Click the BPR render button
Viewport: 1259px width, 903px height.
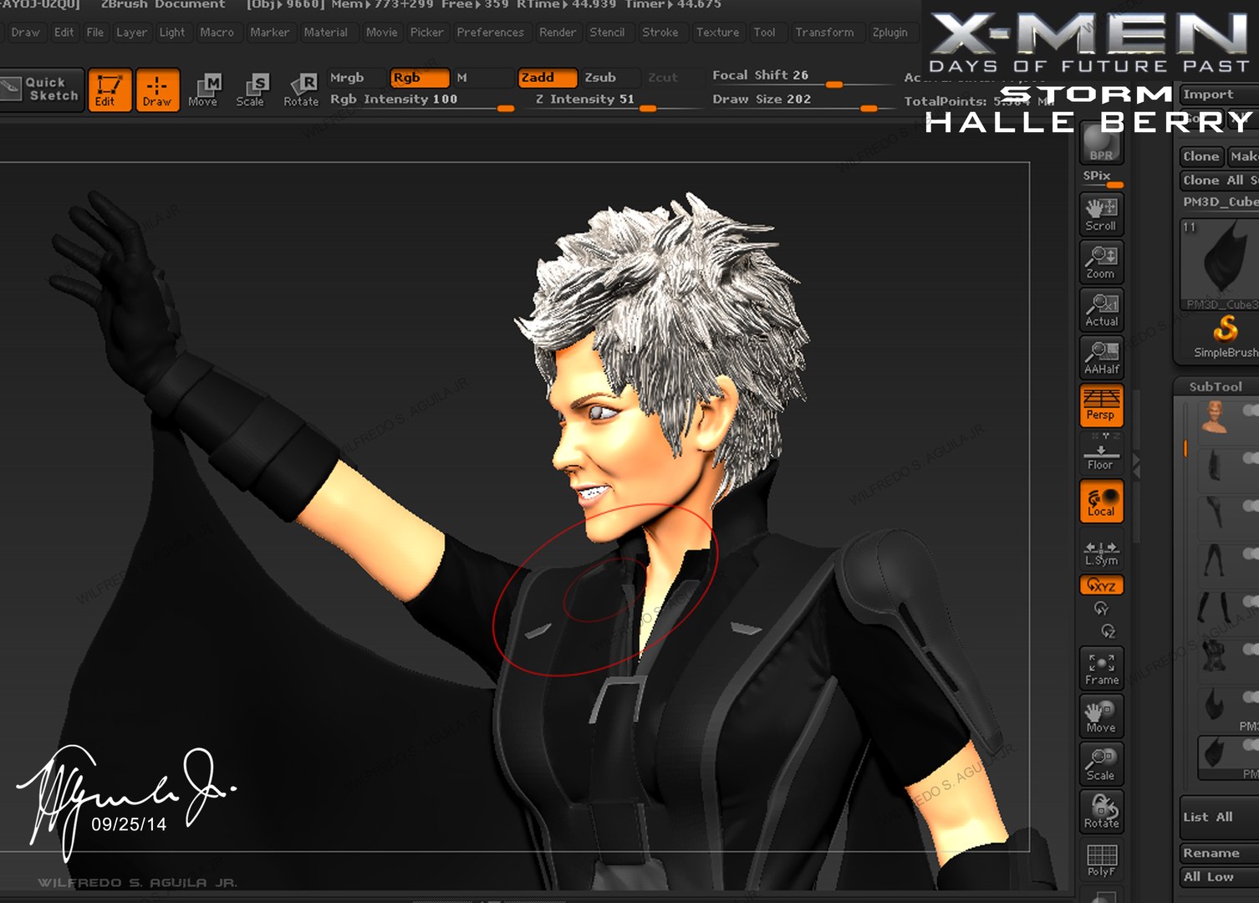click(1101, 142)
